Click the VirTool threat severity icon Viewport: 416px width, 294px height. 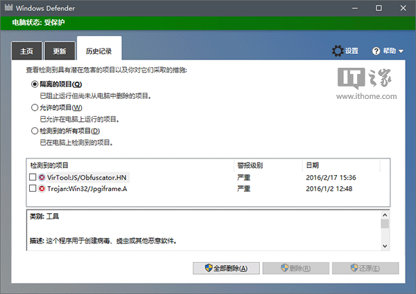tap(42, 178)
